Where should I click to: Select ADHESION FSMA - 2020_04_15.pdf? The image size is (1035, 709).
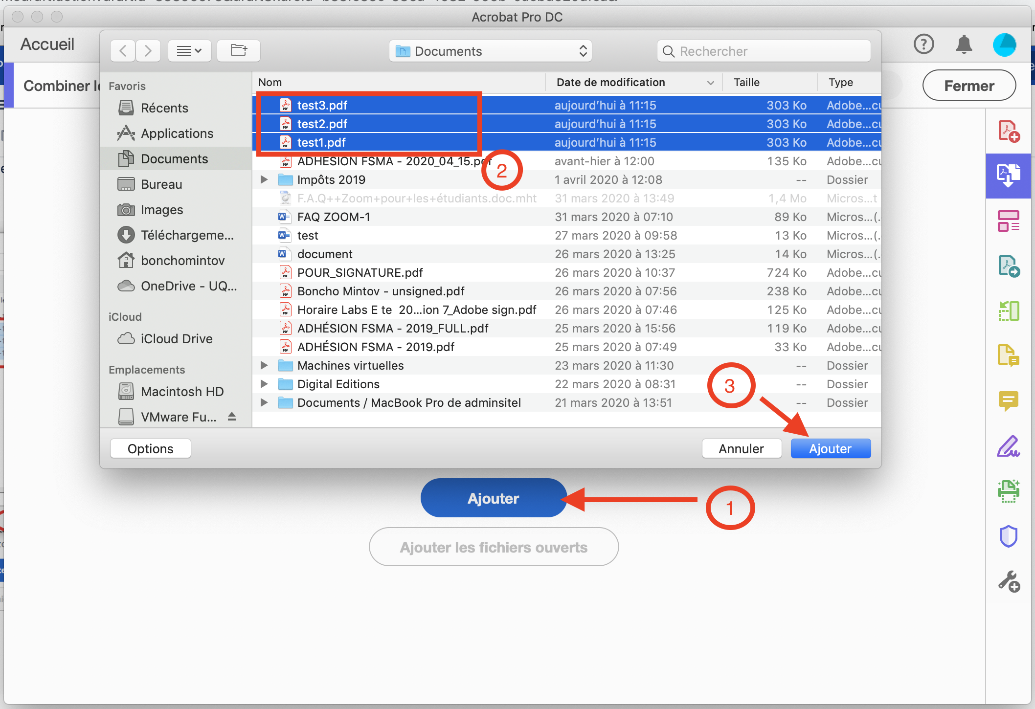tap(567, 161)
